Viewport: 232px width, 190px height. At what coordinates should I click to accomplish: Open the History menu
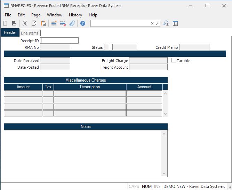click(x=75, y=15)
